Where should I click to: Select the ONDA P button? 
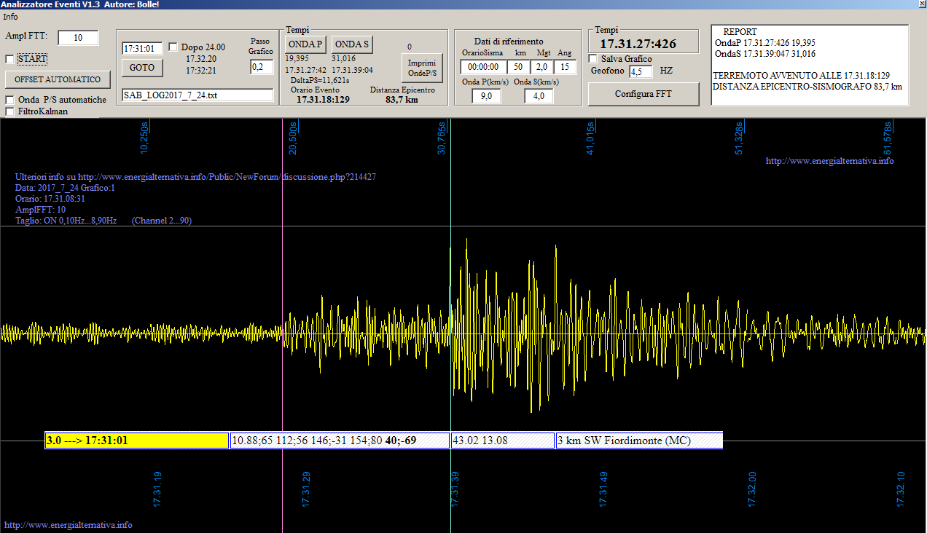[305, 44]
